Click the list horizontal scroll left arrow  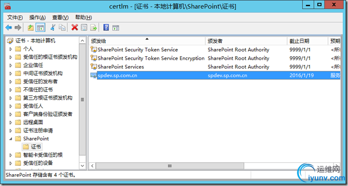(x=92, y=166)
